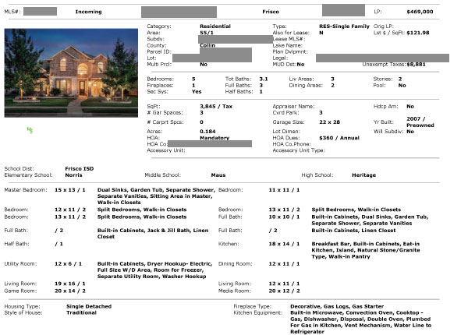Click the city name Frisco in header
Viewport: 468px width, 335px height.
pos(271,12)
